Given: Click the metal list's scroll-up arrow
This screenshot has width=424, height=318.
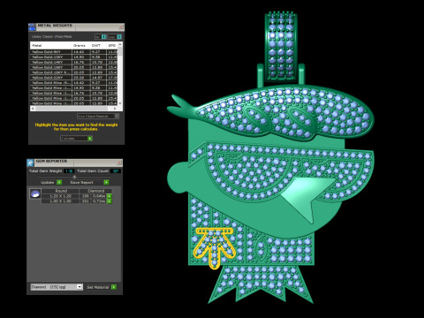Looking at the screenshot, I should (x=120, y=44).
